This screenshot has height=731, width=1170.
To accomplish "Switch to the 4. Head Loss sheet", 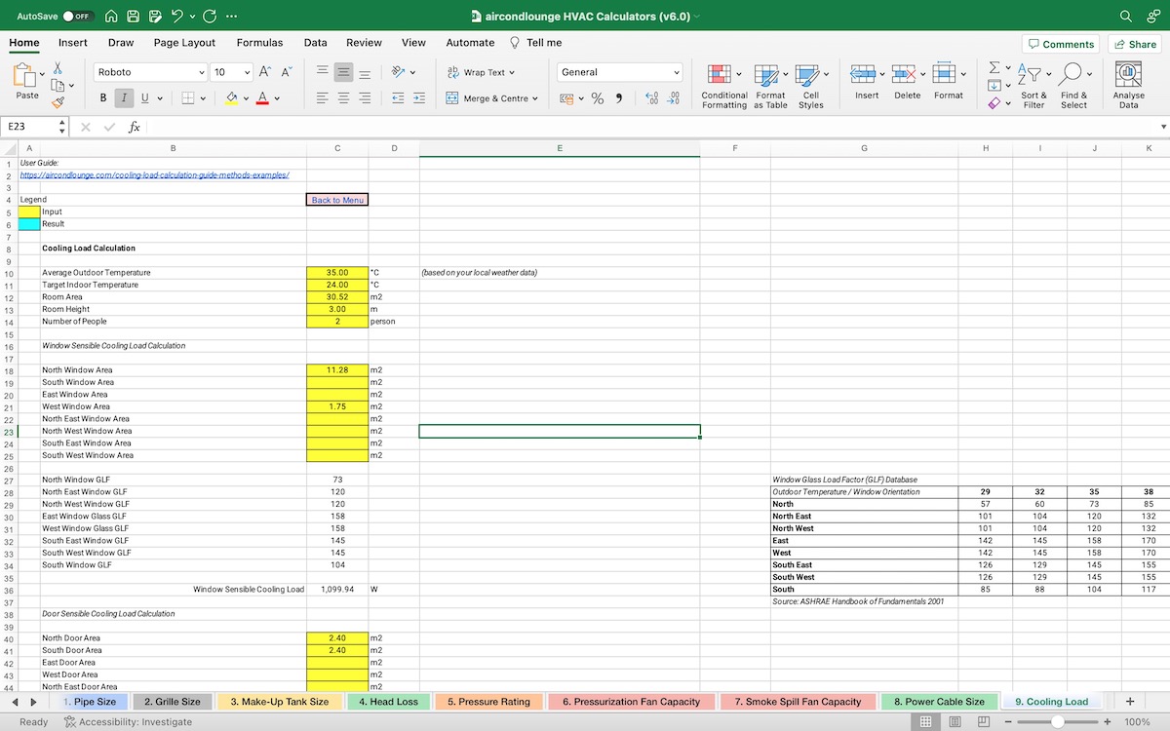I will click(388, 702).
